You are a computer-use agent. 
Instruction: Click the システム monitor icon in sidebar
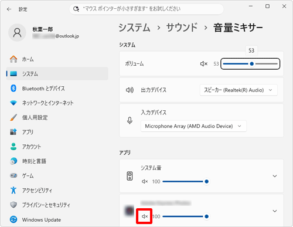pos(13,74)
